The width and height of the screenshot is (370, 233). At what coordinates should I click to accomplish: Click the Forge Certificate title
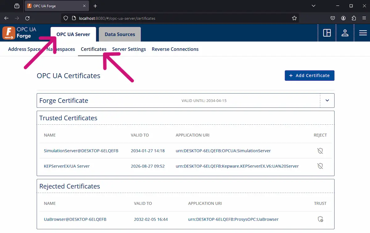click(x=64, y=101)
